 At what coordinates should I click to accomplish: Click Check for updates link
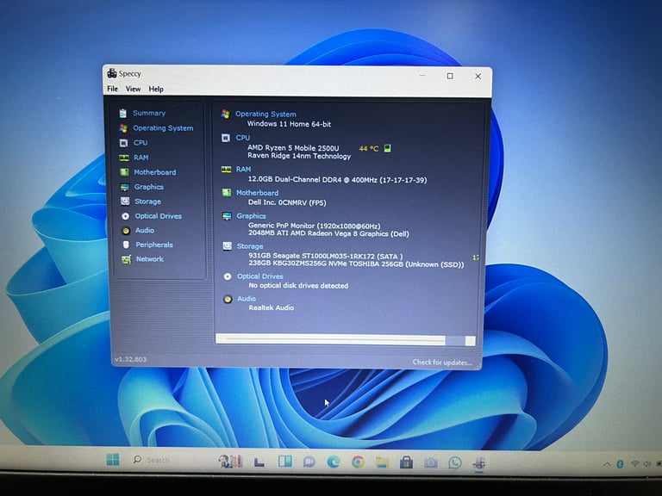point(442,363)
